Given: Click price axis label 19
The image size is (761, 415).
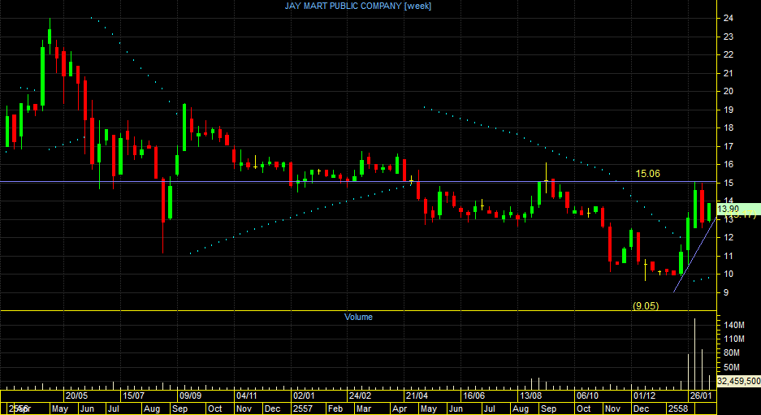Looking at the screenshot, I should [728, 110].
